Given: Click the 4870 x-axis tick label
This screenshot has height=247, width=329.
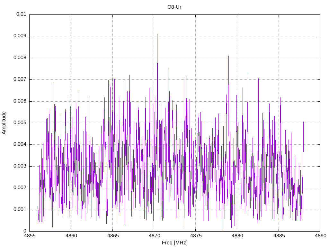Looking at the screenshot, I should 154,236.
